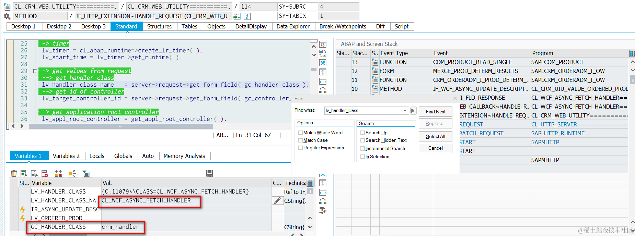Viewport: 635px width, 236px height.
Task: Click the down arrow of code editor scrollbar
Action: pos(313,54)
